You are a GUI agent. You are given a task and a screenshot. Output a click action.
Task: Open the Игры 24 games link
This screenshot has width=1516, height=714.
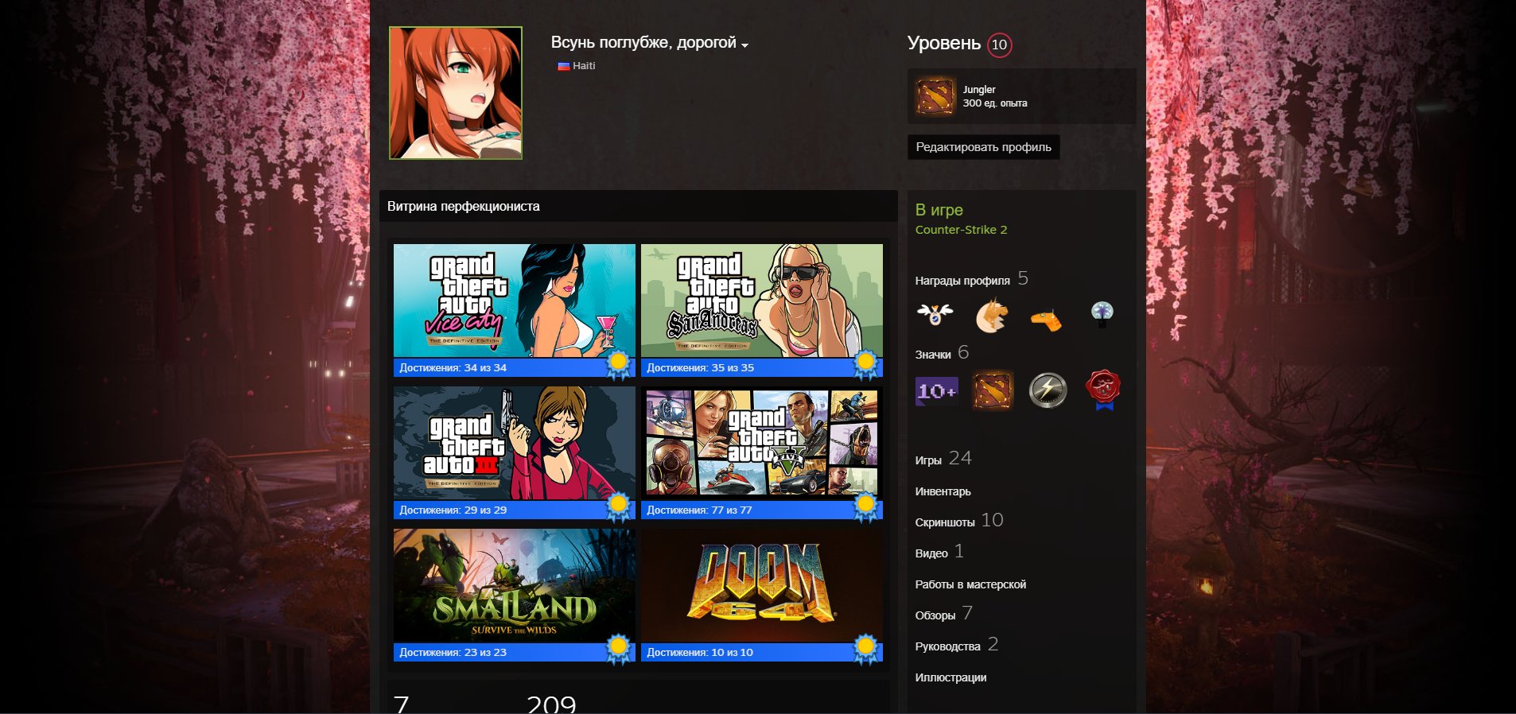coord(943,459)
